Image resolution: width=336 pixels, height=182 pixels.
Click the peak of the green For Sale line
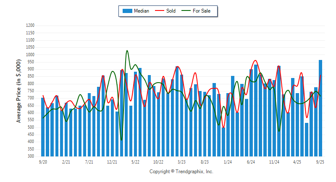click(127, 51)
